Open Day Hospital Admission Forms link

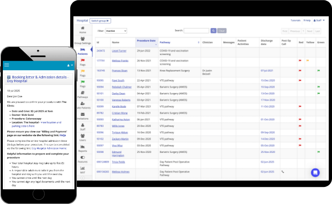tap(49, 148)
